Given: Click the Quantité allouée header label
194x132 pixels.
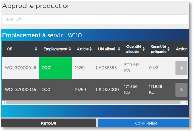Looking at the screenshot, I should click(134, 49).
